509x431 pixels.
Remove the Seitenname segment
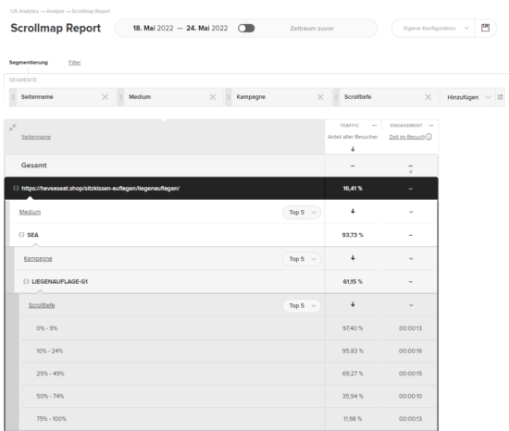click(x=105, y=97)
